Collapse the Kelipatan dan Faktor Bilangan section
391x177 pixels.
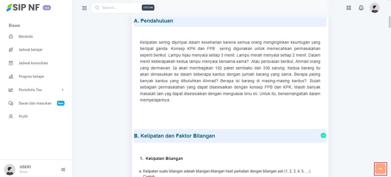pos(323,136)
